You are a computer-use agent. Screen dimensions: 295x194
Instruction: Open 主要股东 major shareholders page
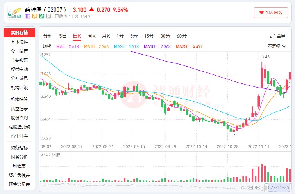point(19,60)
